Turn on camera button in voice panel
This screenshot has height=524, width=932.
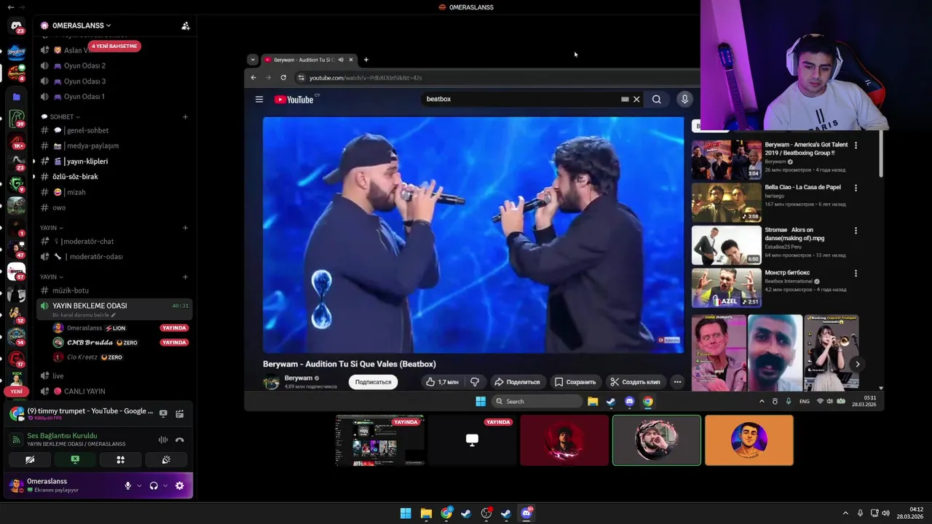coord(30,460)
